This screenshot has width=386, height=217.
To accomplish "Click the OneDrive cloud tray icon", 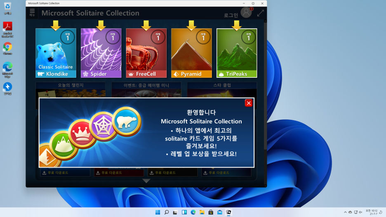I will [x=350, y=212].
